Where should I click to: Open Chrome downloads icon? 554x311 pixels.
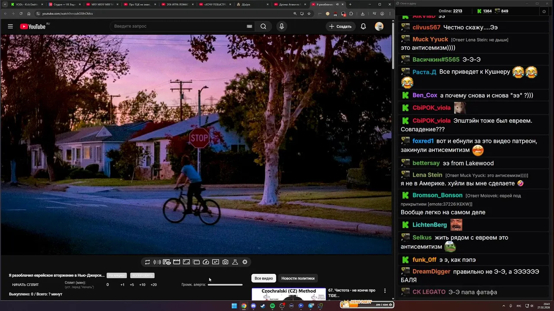coord(363,13)
